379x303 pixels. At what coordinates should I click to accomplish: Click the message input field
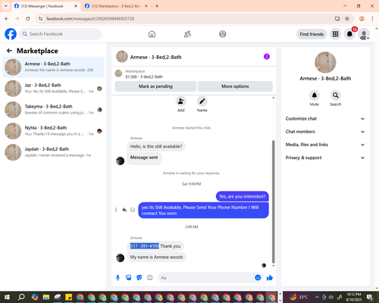206,278
